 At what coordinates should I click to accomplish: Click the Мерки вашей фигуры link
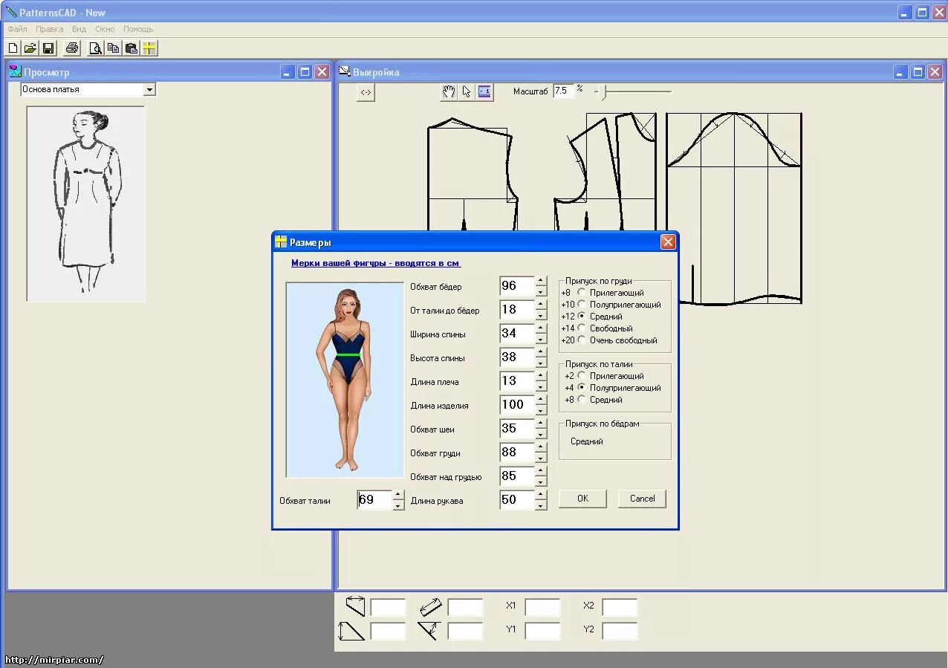pyautogui.click(x=376, y=263)
